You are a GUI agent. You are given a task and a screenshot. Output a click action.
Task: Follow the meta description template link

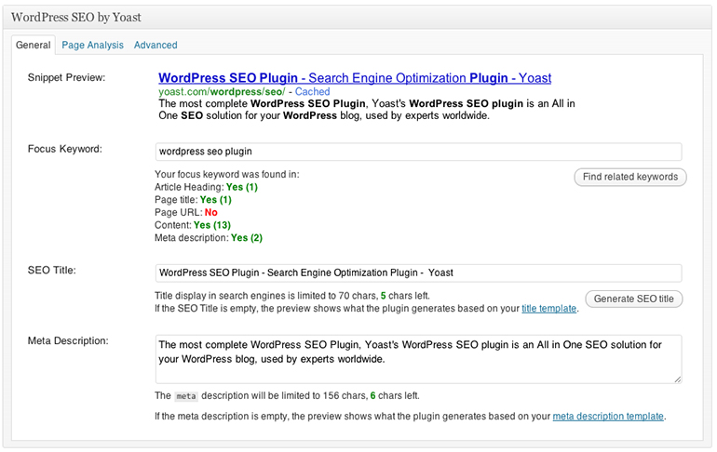point(608,416)
